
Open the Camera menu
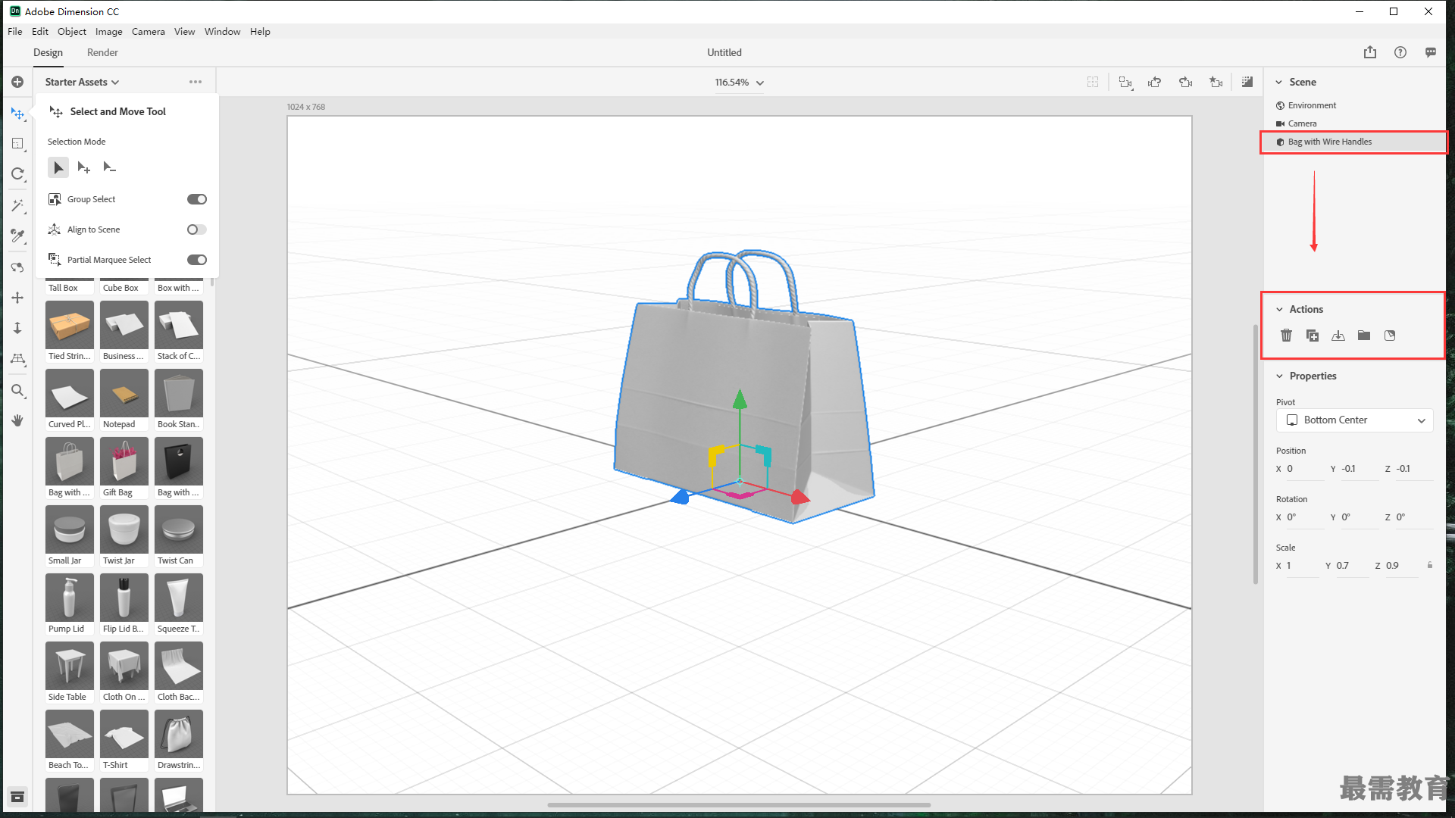pos(149,31)
